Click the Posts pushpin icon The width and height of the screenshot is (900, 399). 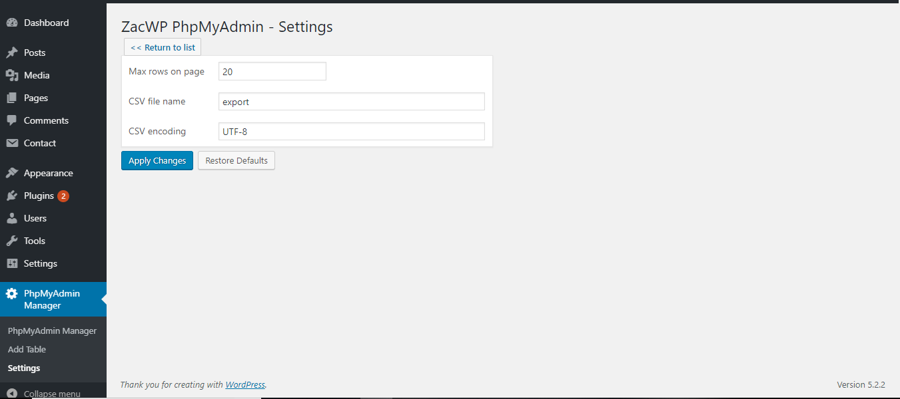[12, 53]
